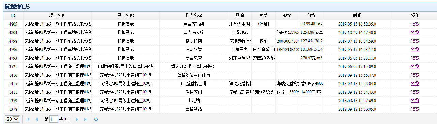Image resolution: width=437 pixels, height=124 pixels.
Task: Sort by ID column header
Action: click(x=13, y=16)
